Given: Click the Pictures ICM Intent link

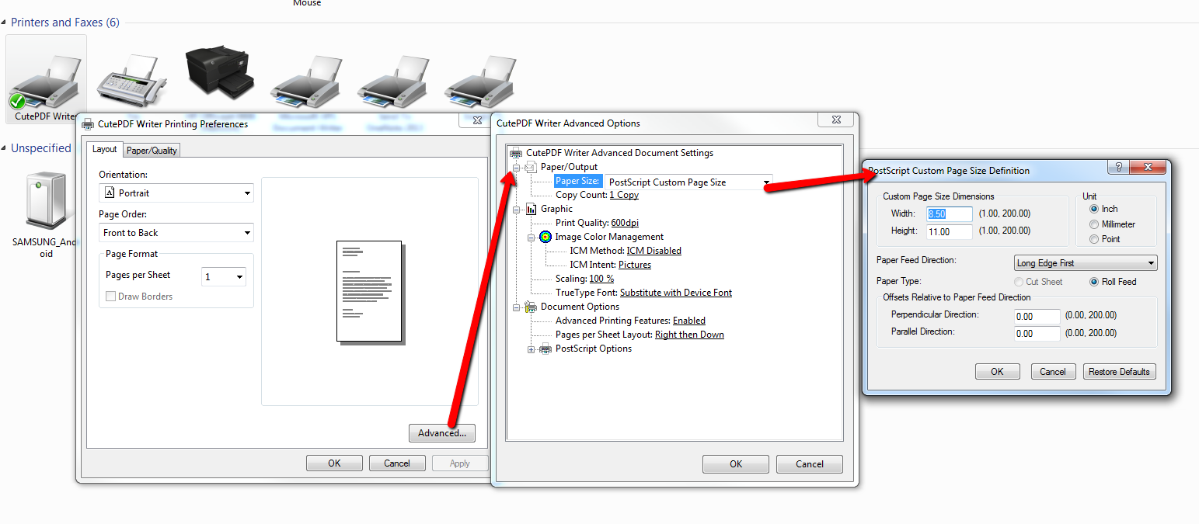Looking at the screenshot, I should tap(635, 265).
